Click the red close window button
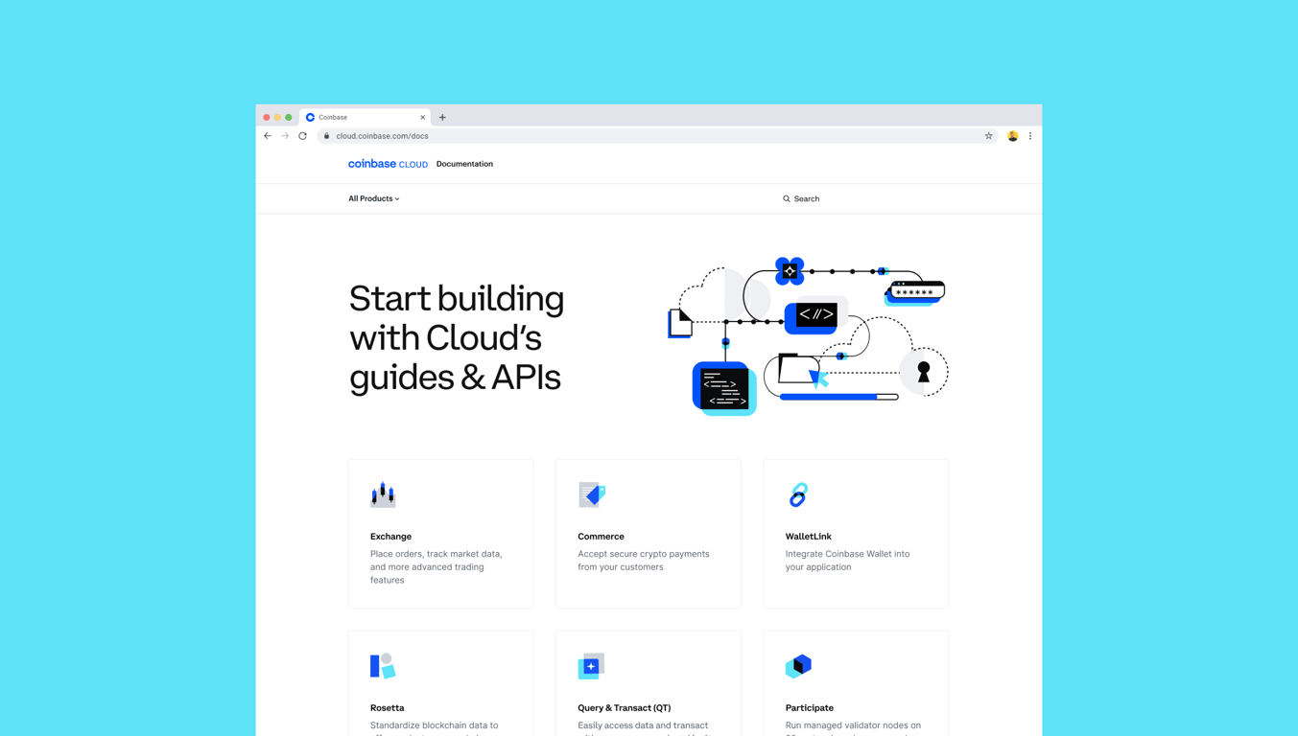 [x=267, y=118]
